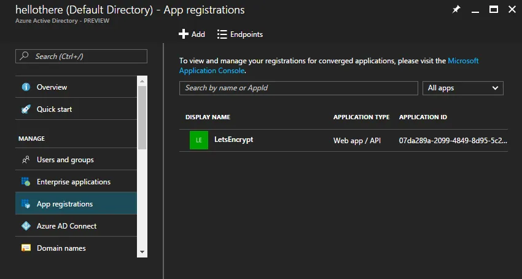Open Azure AD Connect menu item

point(76,226)
